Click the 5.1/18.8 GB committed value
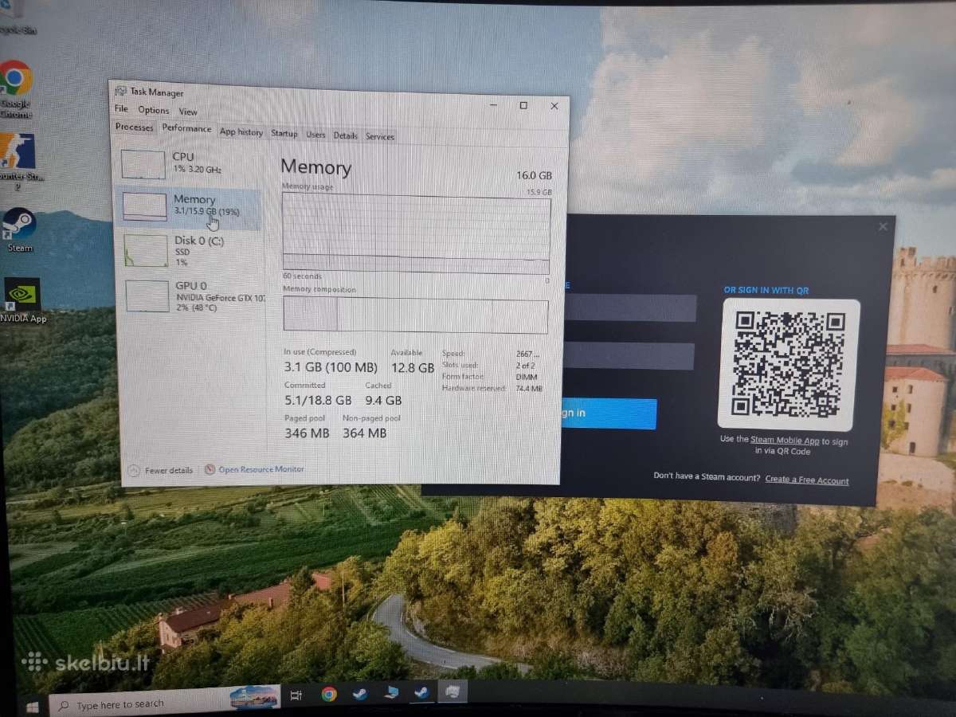The width and height of the screenshot is (956, 717). point(318,400)
